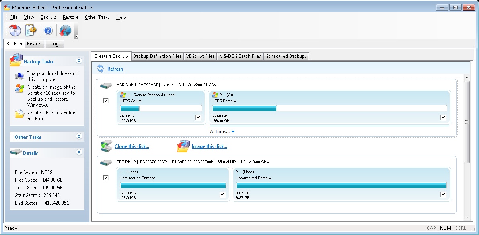Screen dimensions: 479x235
Task: Click the End Sector 419,428,351 value
Action: (57, 203)
